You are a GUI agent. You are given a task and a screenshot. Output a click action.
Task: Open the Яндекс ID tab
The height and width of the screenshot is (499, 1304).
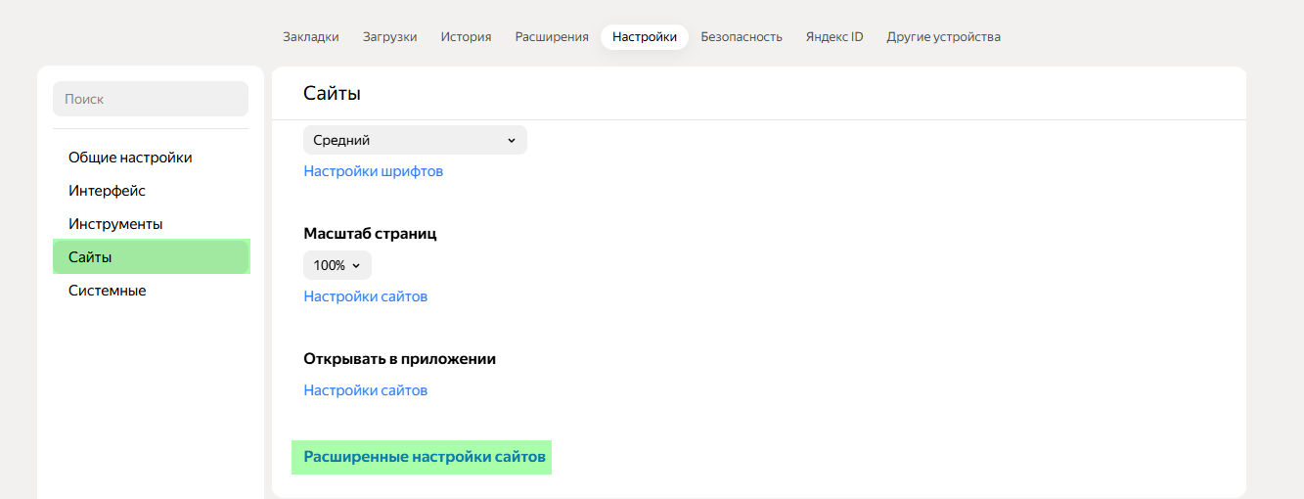coord(834,37)
